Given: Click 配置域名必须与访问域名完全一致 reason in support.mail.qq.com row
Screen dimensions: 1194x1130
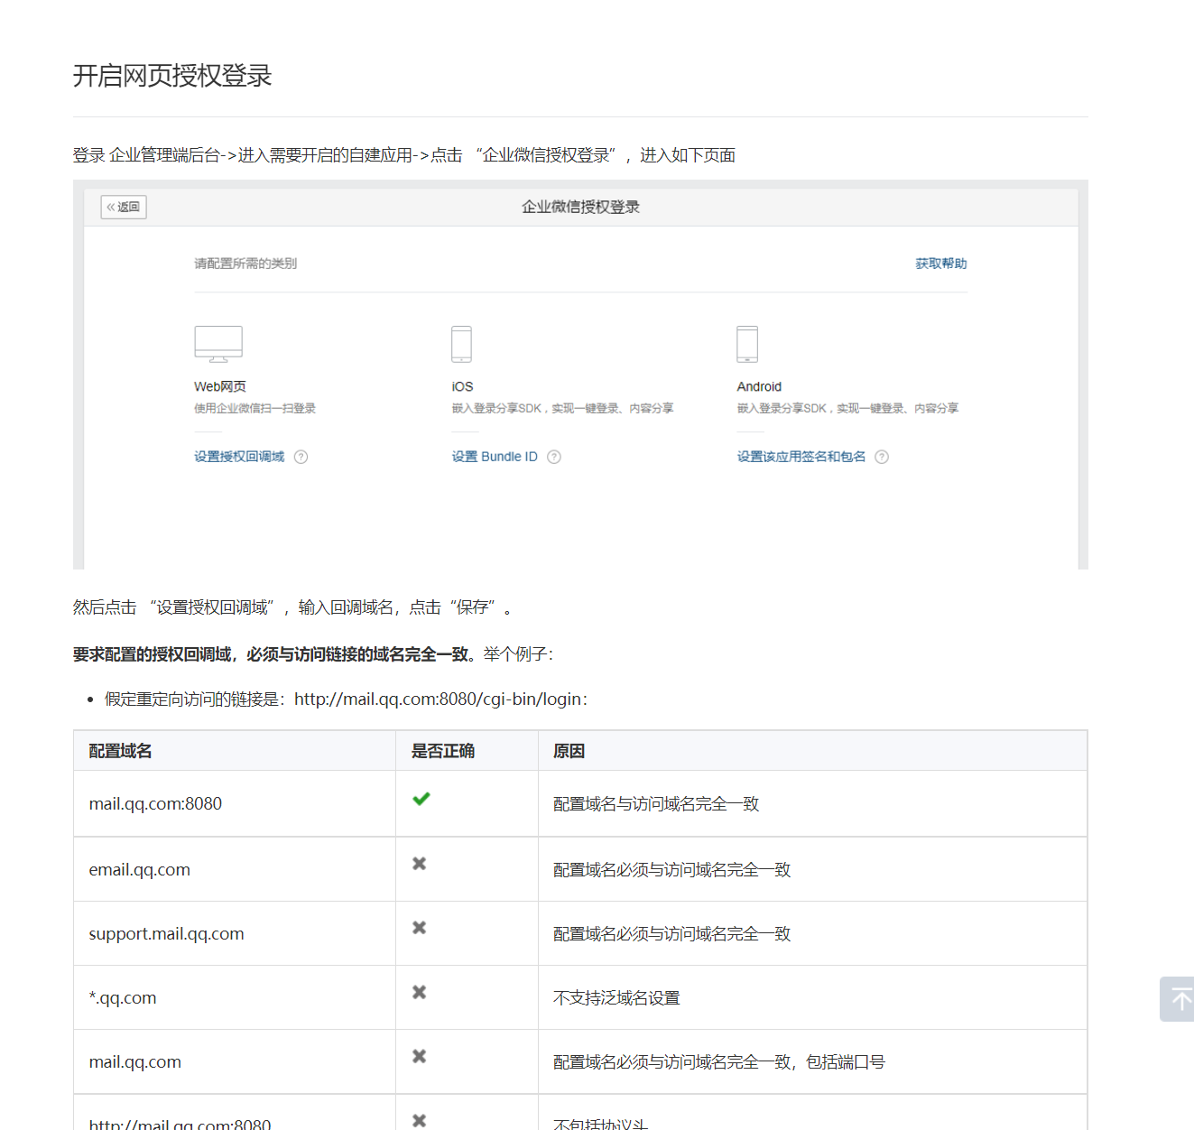Looking at the screenshot, I should [672, 934].
